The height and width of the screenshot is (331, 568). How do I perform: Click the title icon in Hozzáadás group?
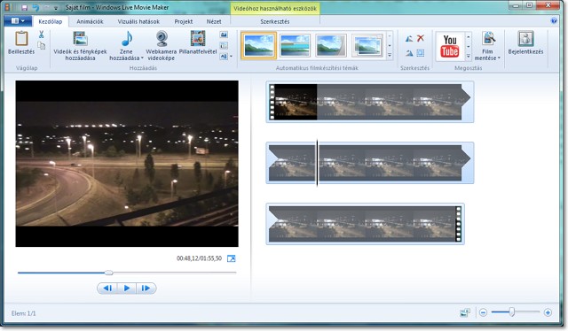point(224,35)
